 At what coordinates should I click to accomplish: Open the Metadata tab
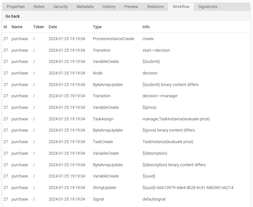point(85,7)
